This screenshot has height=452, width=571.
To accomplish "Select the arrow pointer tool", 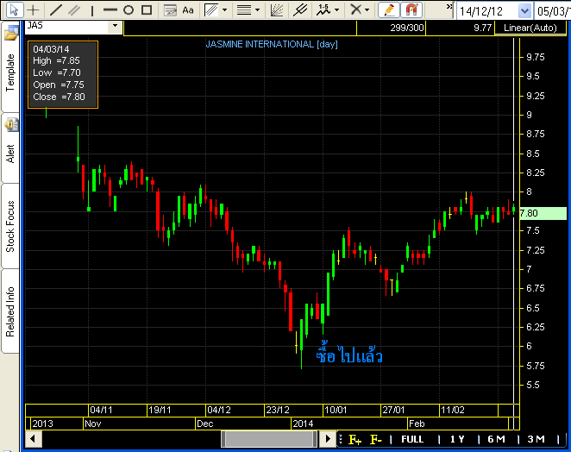I will (14, 9).
